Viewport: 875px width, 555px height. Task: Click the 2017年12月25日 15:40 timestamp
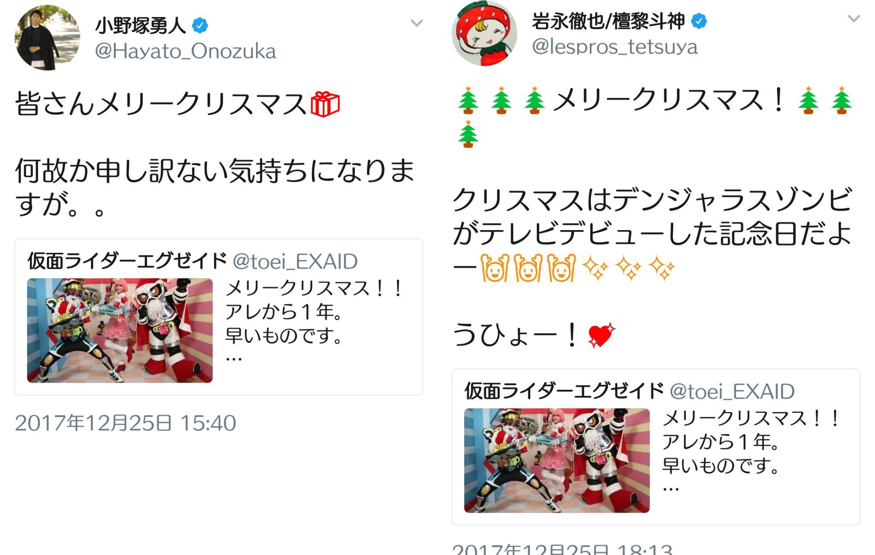(x=126, y=423)
